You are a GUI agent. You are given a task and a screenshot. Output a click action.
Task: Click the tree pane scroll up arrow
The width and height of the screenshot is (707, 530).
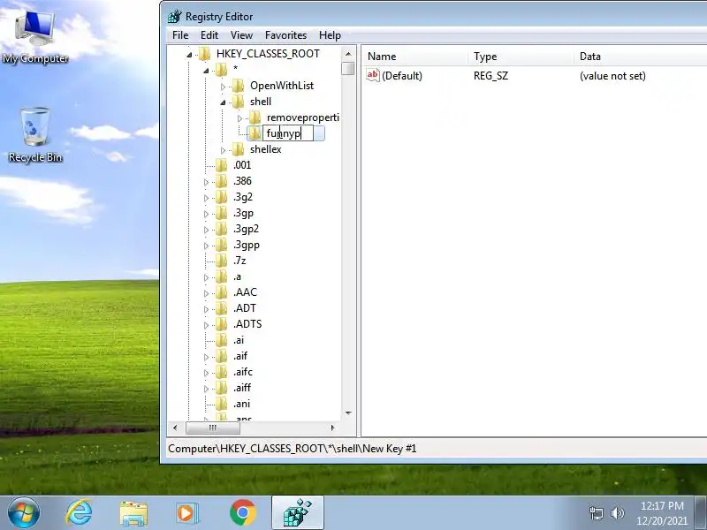(x=348, y=54)
